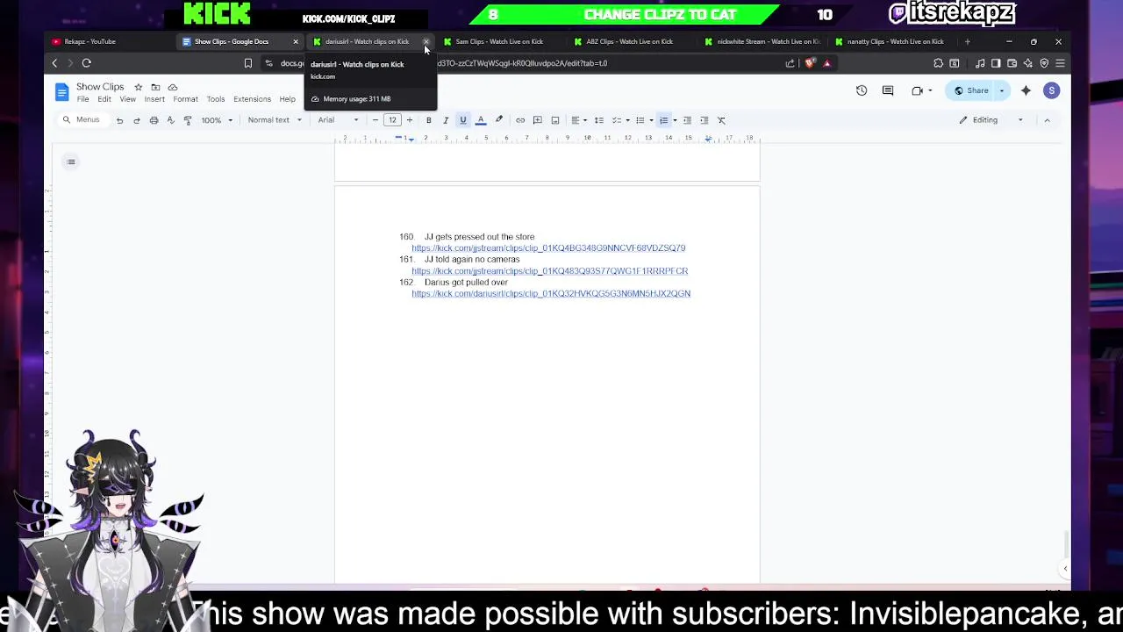This screenshot has width=1123, height=632.
Task: Toggle bold formatting
Action: coord(428,120)
